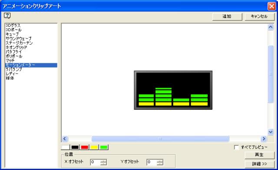Select サウンドウェーブ in the clipart list
Image resolution: width=278 pixels, height=170 pixels.
tap(18, 39)
